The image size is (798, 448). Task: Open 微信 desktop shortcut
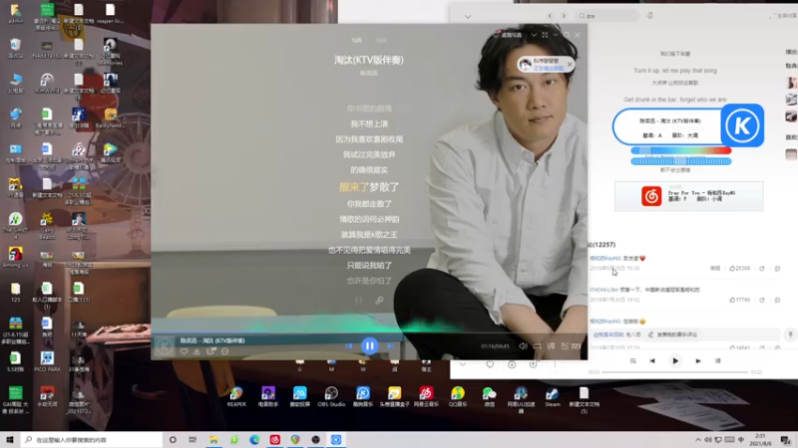pos(489,396)
